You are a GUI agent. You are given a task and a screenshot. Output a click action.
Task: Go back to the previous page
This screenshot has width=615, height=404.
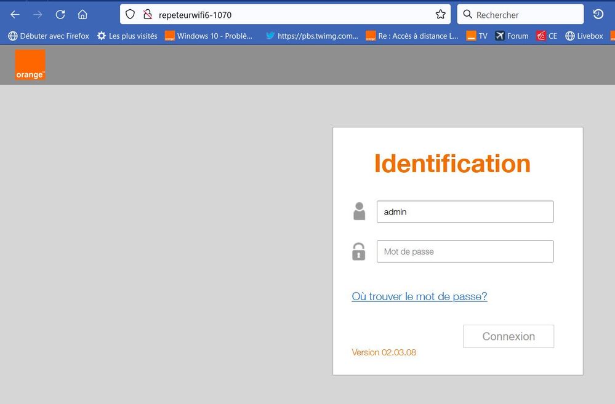click(15, 15)
